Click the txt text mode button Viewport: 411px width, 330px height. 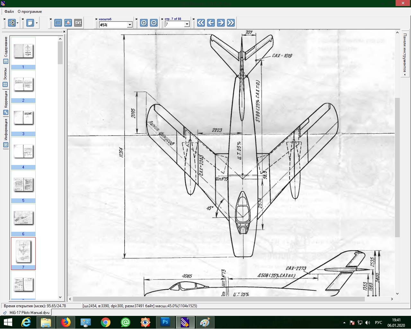point(78,23)
